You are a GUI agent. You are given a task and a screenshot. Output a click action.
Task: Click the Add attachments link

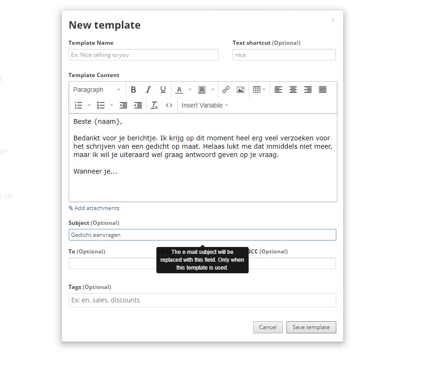point(94,208)
